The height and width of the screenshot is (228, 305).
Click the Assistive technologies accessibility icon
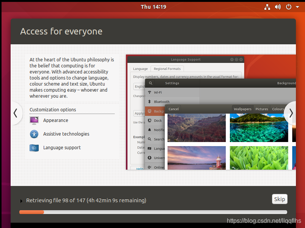coord(34,134)
